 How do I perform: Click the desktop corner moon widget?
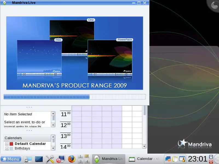coord(214,5)
